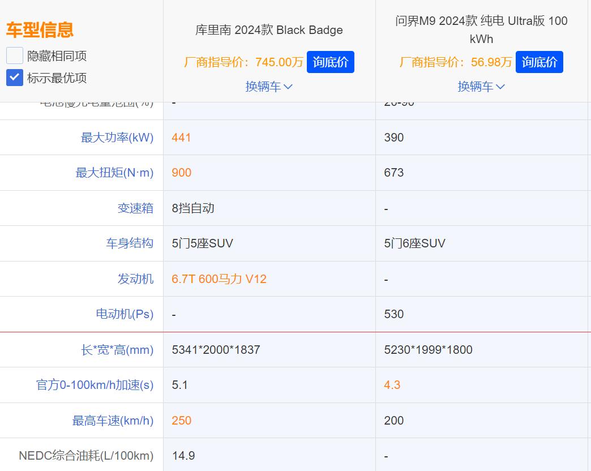
Task: Select the 530 electric motor value
Action: (394, 314)
